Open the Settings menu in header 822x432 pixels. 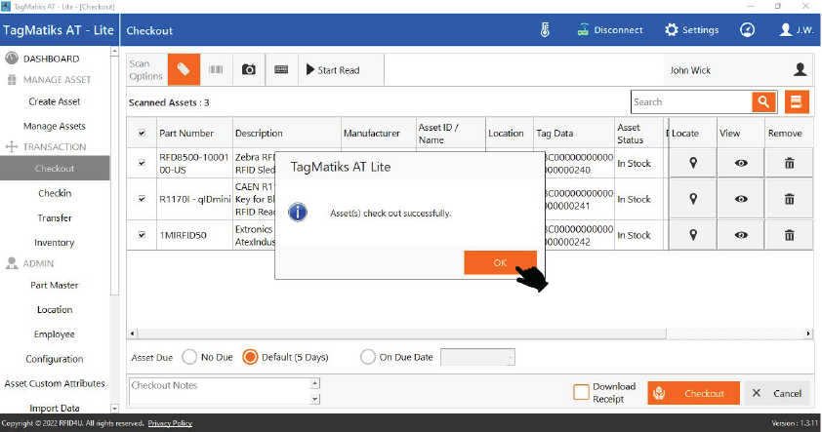click(691, 30)
